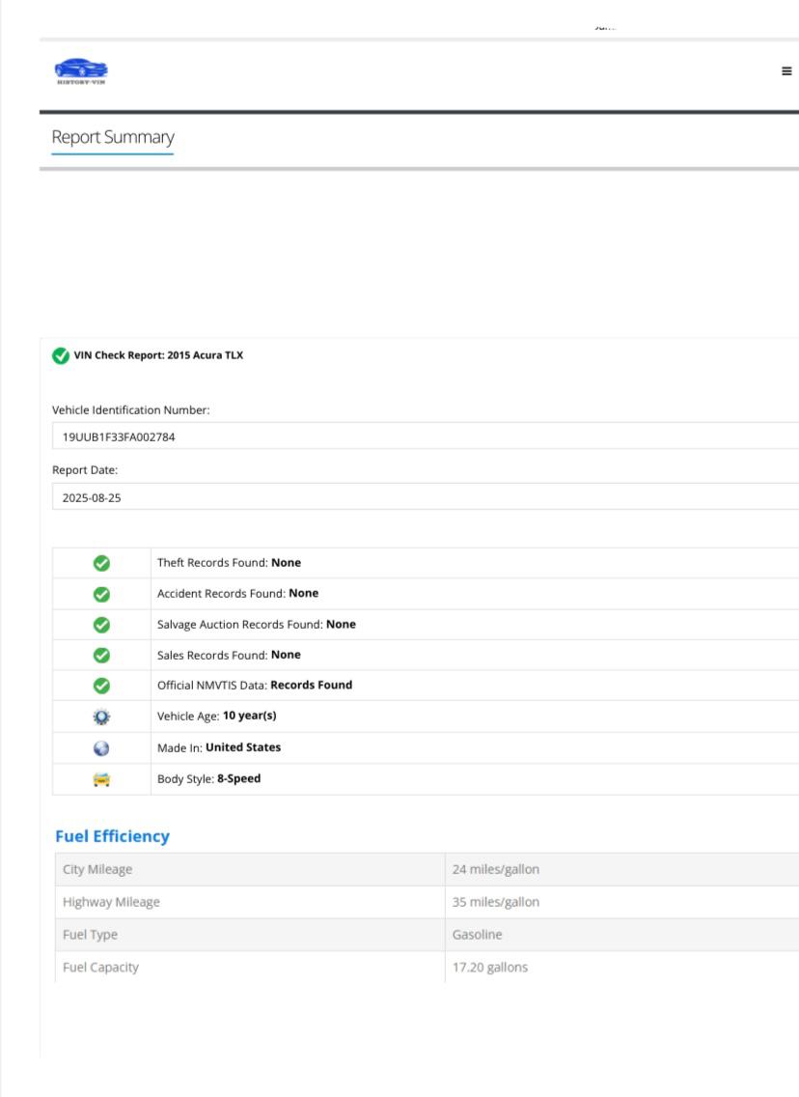
Task: Click the Report Date field
Action: pos(425,498)
